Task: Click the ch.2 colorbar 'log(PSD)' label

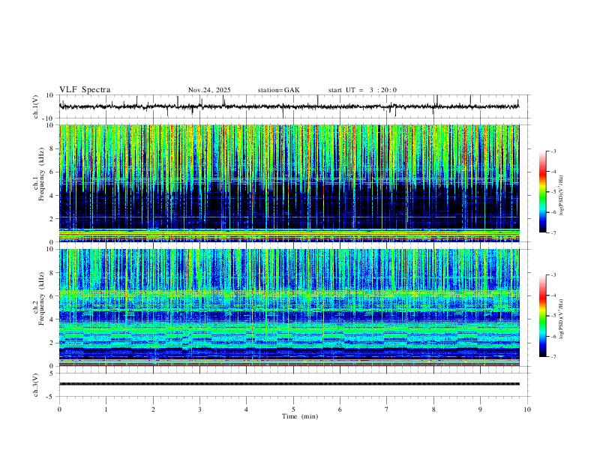Action: click(x=561, y=319)
